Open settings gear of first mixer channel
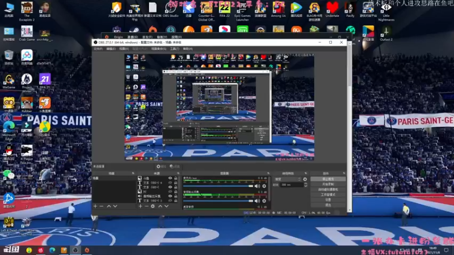Screen dimensions: 454x255 [264, 186]
